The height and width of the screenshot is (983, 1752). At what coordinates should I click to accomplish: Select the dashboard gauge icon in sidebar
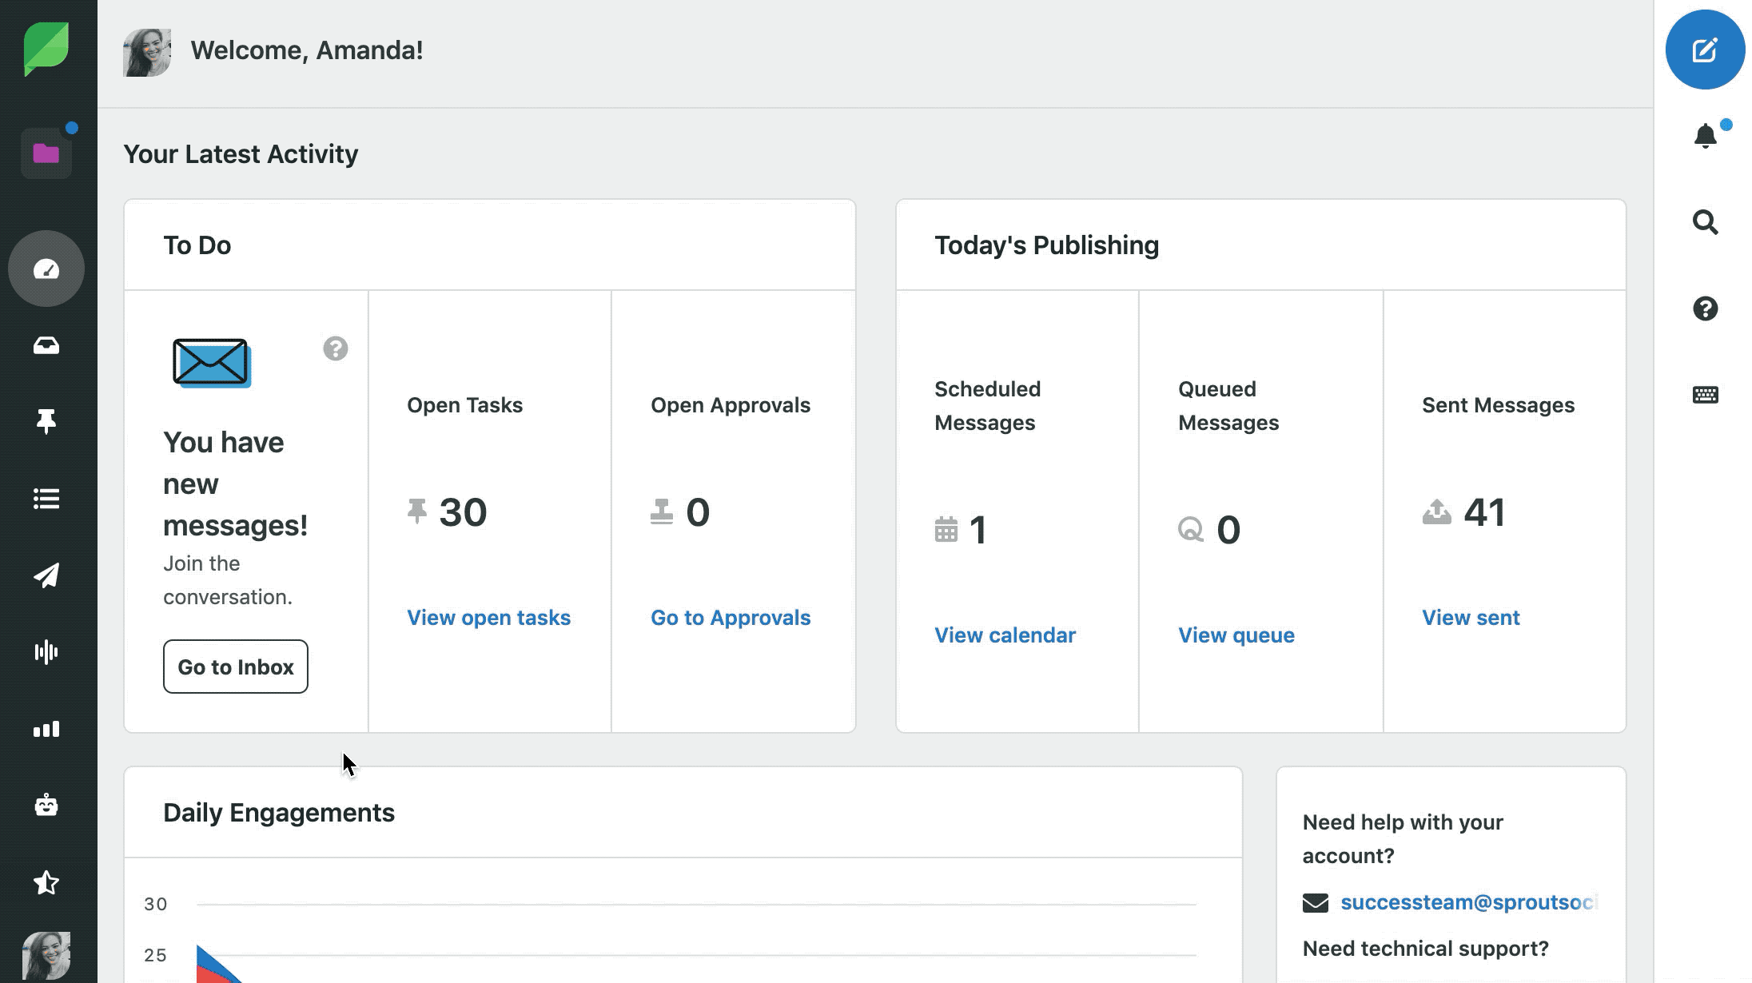(x=46, y=269)
